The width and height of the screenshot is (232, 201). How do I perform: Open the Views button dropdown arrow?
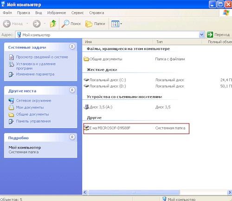click(121, 24)
